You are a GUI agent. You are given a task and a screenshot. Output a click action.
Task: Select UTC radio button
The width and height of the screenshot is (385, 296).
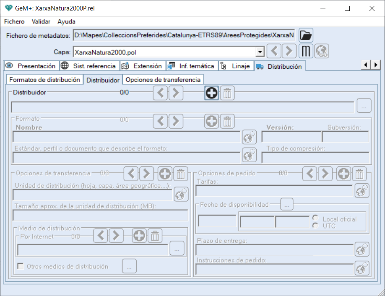point(315,226)
